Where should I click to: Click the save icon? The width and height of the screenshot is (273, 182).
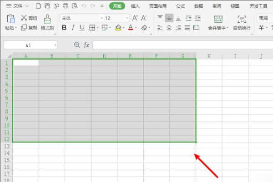47,6
